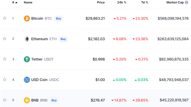The width and height of the screenshot is (191, 107).
Task: Add USD Coin to watchlist star
Action: [5, 79]
